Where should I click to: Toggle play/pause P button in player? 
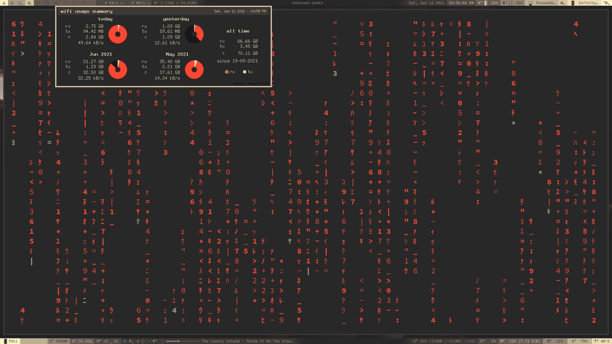pos(131,341)
